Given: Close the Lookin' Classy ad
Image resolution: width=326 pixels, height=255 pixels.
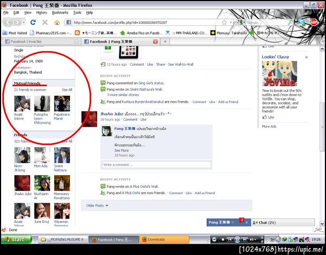Looking at the screenshot, I should [306, 57].
